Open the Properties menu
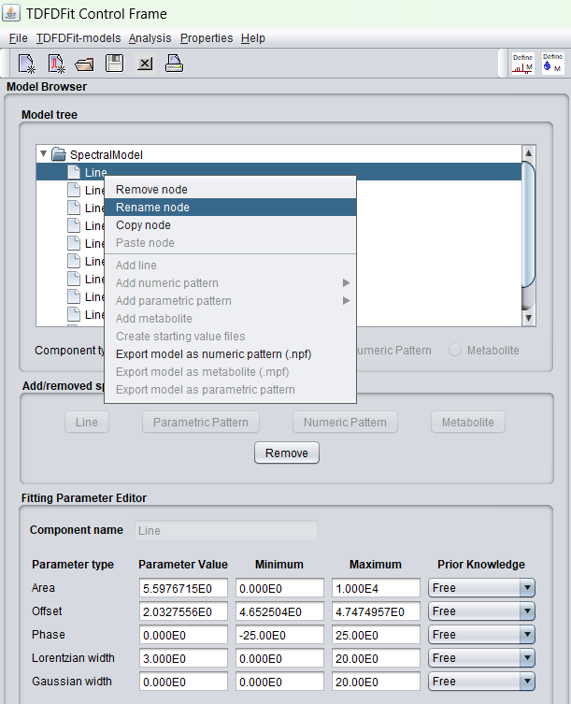Viewport: 571px width, 704px height. pos(207,38)
